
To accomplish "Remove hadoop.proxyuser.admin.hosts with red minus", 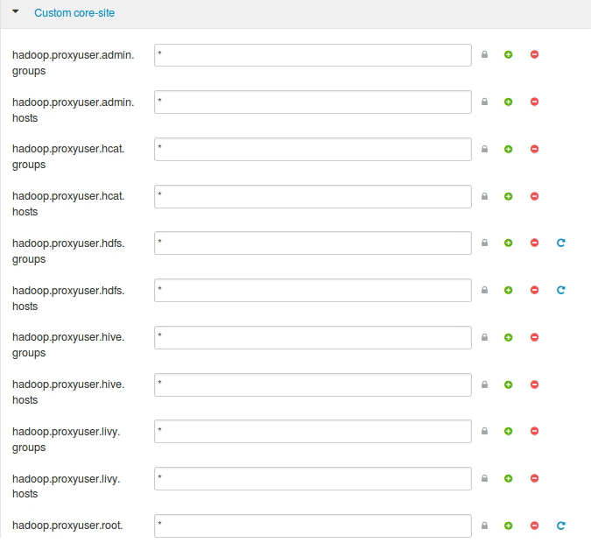I will click(x=534, y=102).
